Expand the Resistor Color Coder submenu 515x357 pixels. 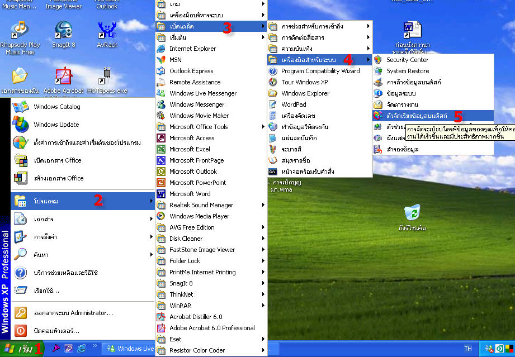[211, 350]
